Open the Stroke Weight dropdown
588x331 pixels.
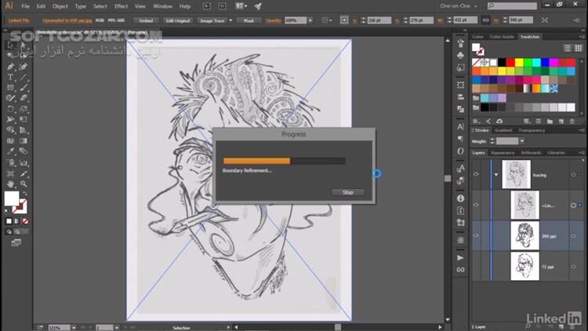(x=522, y=141)
